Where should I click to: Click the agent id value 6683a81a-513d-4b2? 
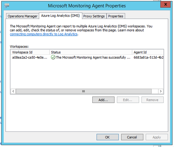click(148, 57)
